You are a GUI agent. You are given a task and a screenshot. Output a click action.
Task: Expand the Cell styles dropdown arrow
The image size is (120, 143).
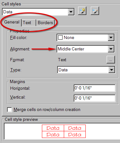(71, 12)
